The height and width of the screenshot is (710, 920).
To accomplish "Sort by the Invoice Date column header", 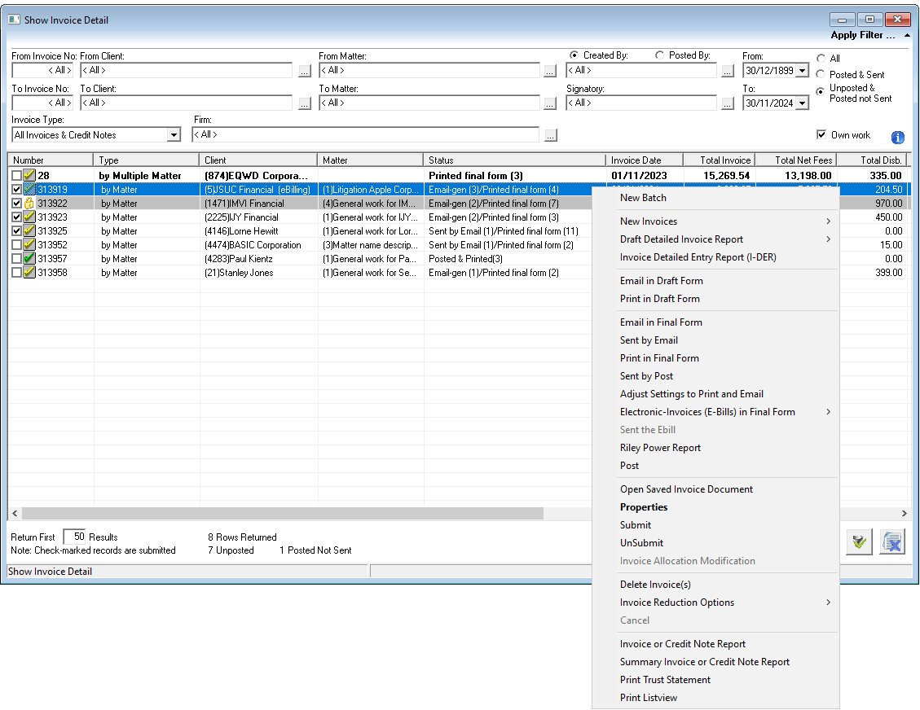I will pos(645,160).
